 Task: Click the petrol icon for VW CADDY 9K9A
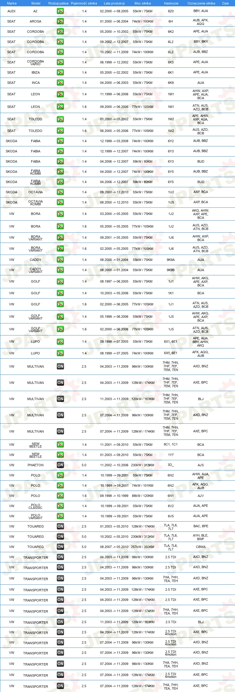tap(60, 260)
